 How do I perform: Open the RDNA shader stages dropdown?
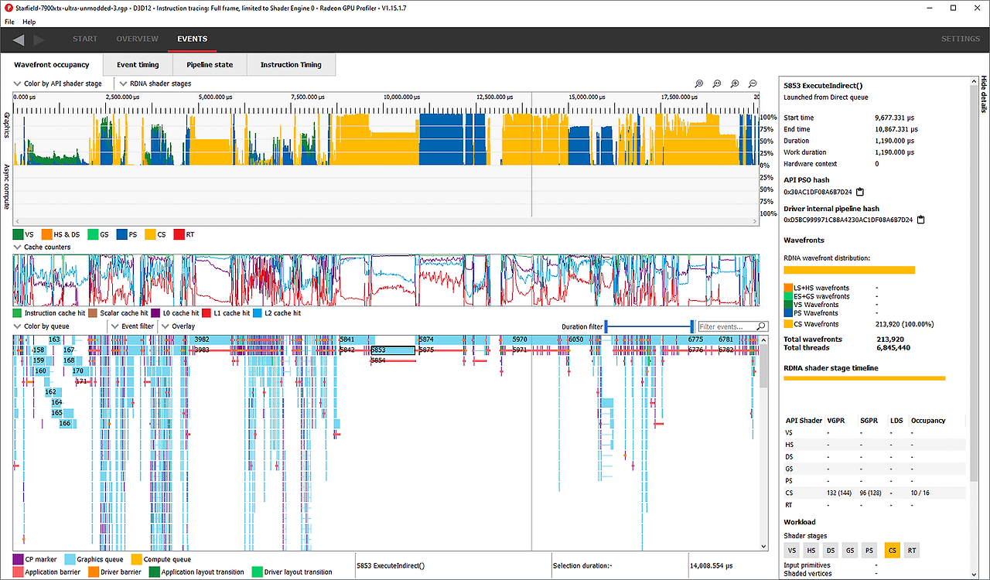(155, 84)
